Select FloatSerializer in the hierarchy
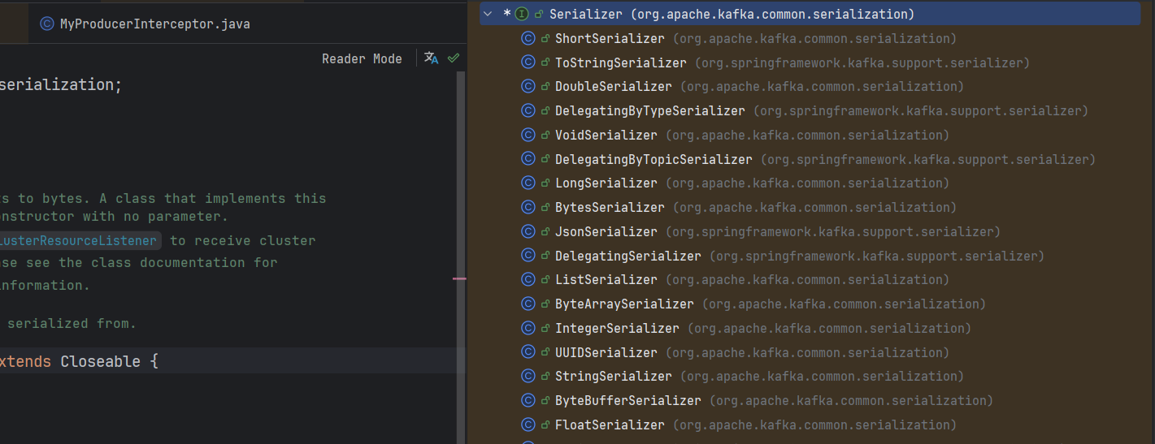Viewport: 1155px width, 444px height. (x=610, y=425)
